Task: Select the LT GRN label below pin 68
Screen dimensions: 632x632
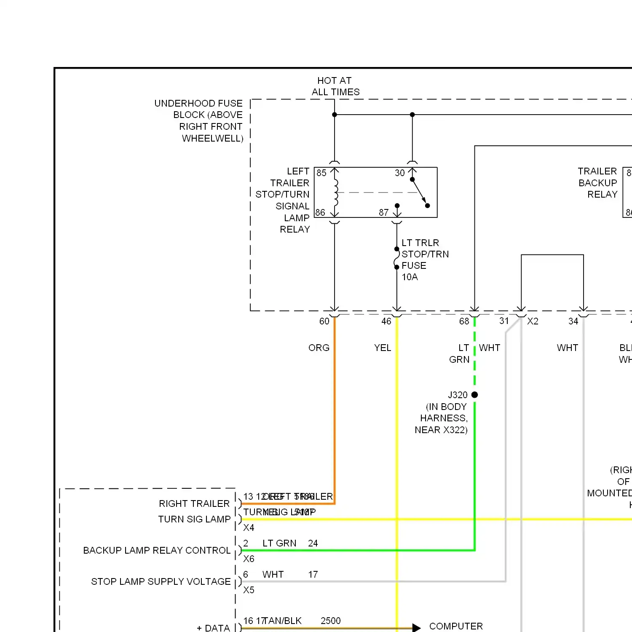Action: pyautogui.click(x=460, y=354)
